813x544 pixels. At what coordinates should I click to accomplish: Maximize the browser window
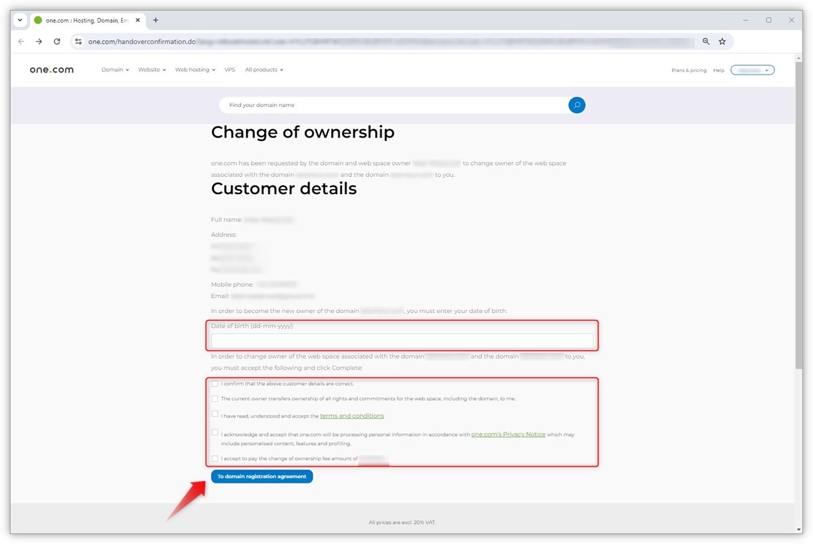tap(768, 20)
